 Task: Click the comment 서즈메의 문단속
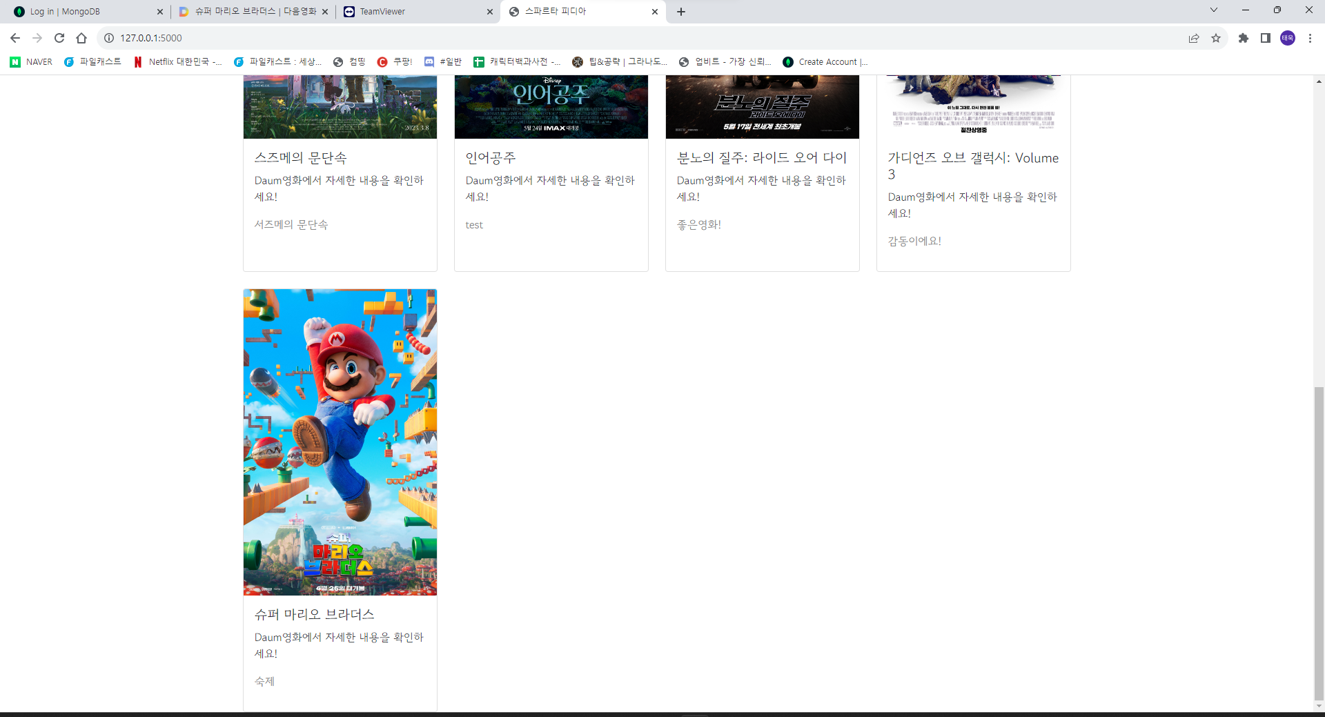pyautogui.click(x=291, y=225)
